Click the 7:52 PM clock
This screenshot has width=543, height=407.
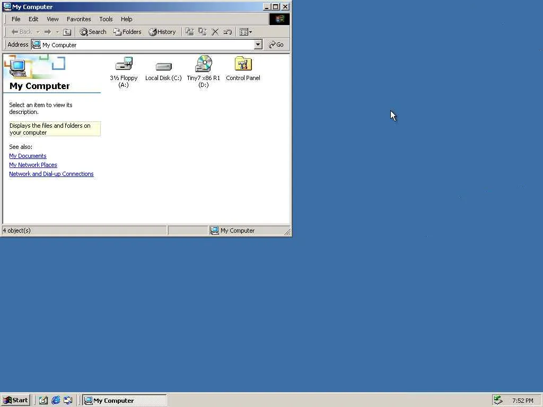pos(522,401)
